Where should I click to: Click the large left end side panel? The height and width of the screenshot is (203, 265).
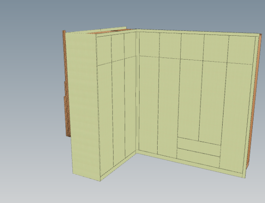pyautogui.click(x=83, y=106)
